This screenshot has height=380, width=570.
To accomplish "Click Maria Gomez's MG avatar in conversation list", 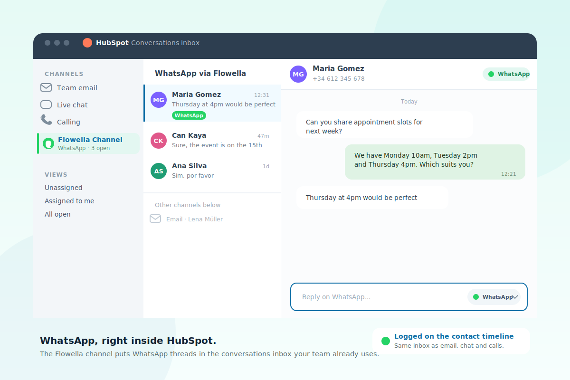I will coord(159,100).
